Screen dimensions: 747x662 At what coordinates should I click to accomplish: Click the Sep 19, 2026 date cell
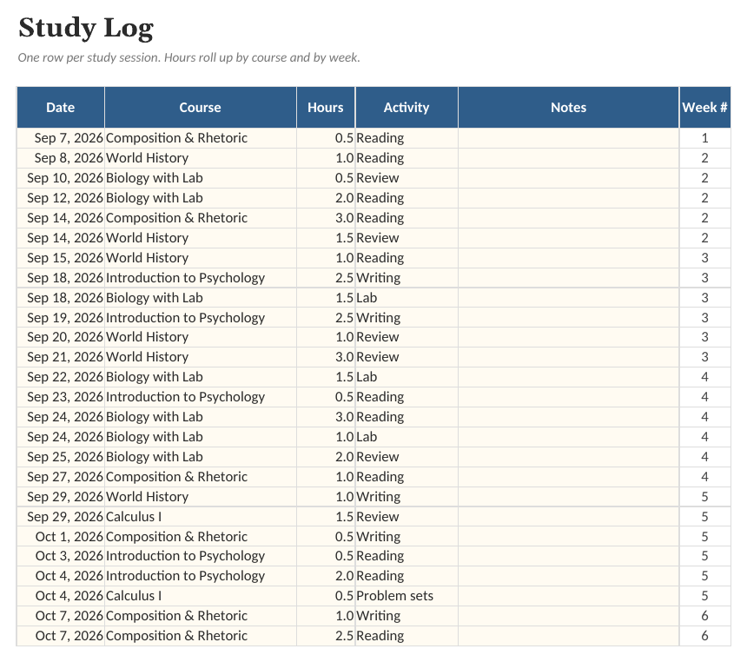point(61,317)
